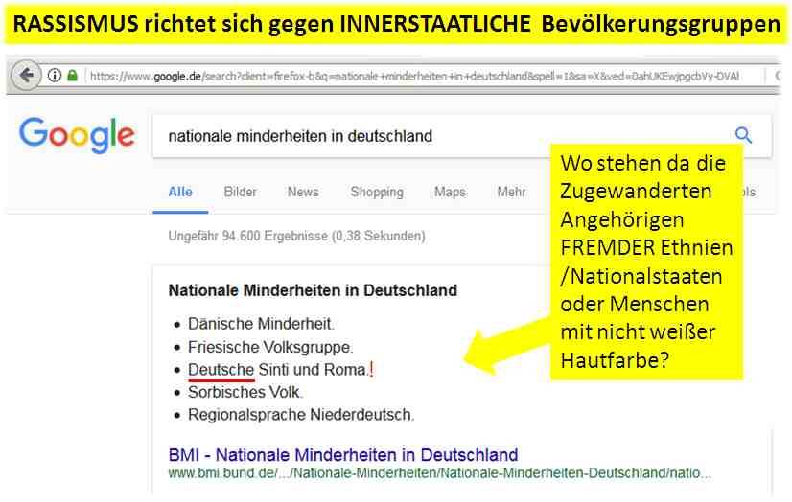Image resolution: width=792 pixels, height=502 pixels.
Task: Click 'Ungefähr 94.600 Ergebnisse' result count text
Action: point(296,236)
